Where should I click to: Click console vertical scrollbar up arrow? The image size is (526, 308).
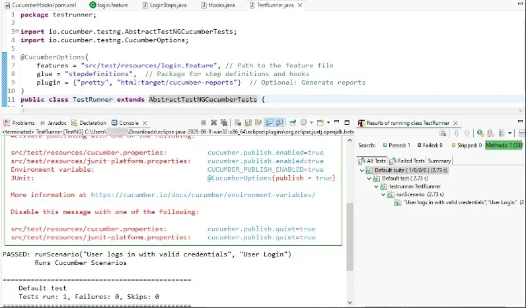(x=350, y=140)
